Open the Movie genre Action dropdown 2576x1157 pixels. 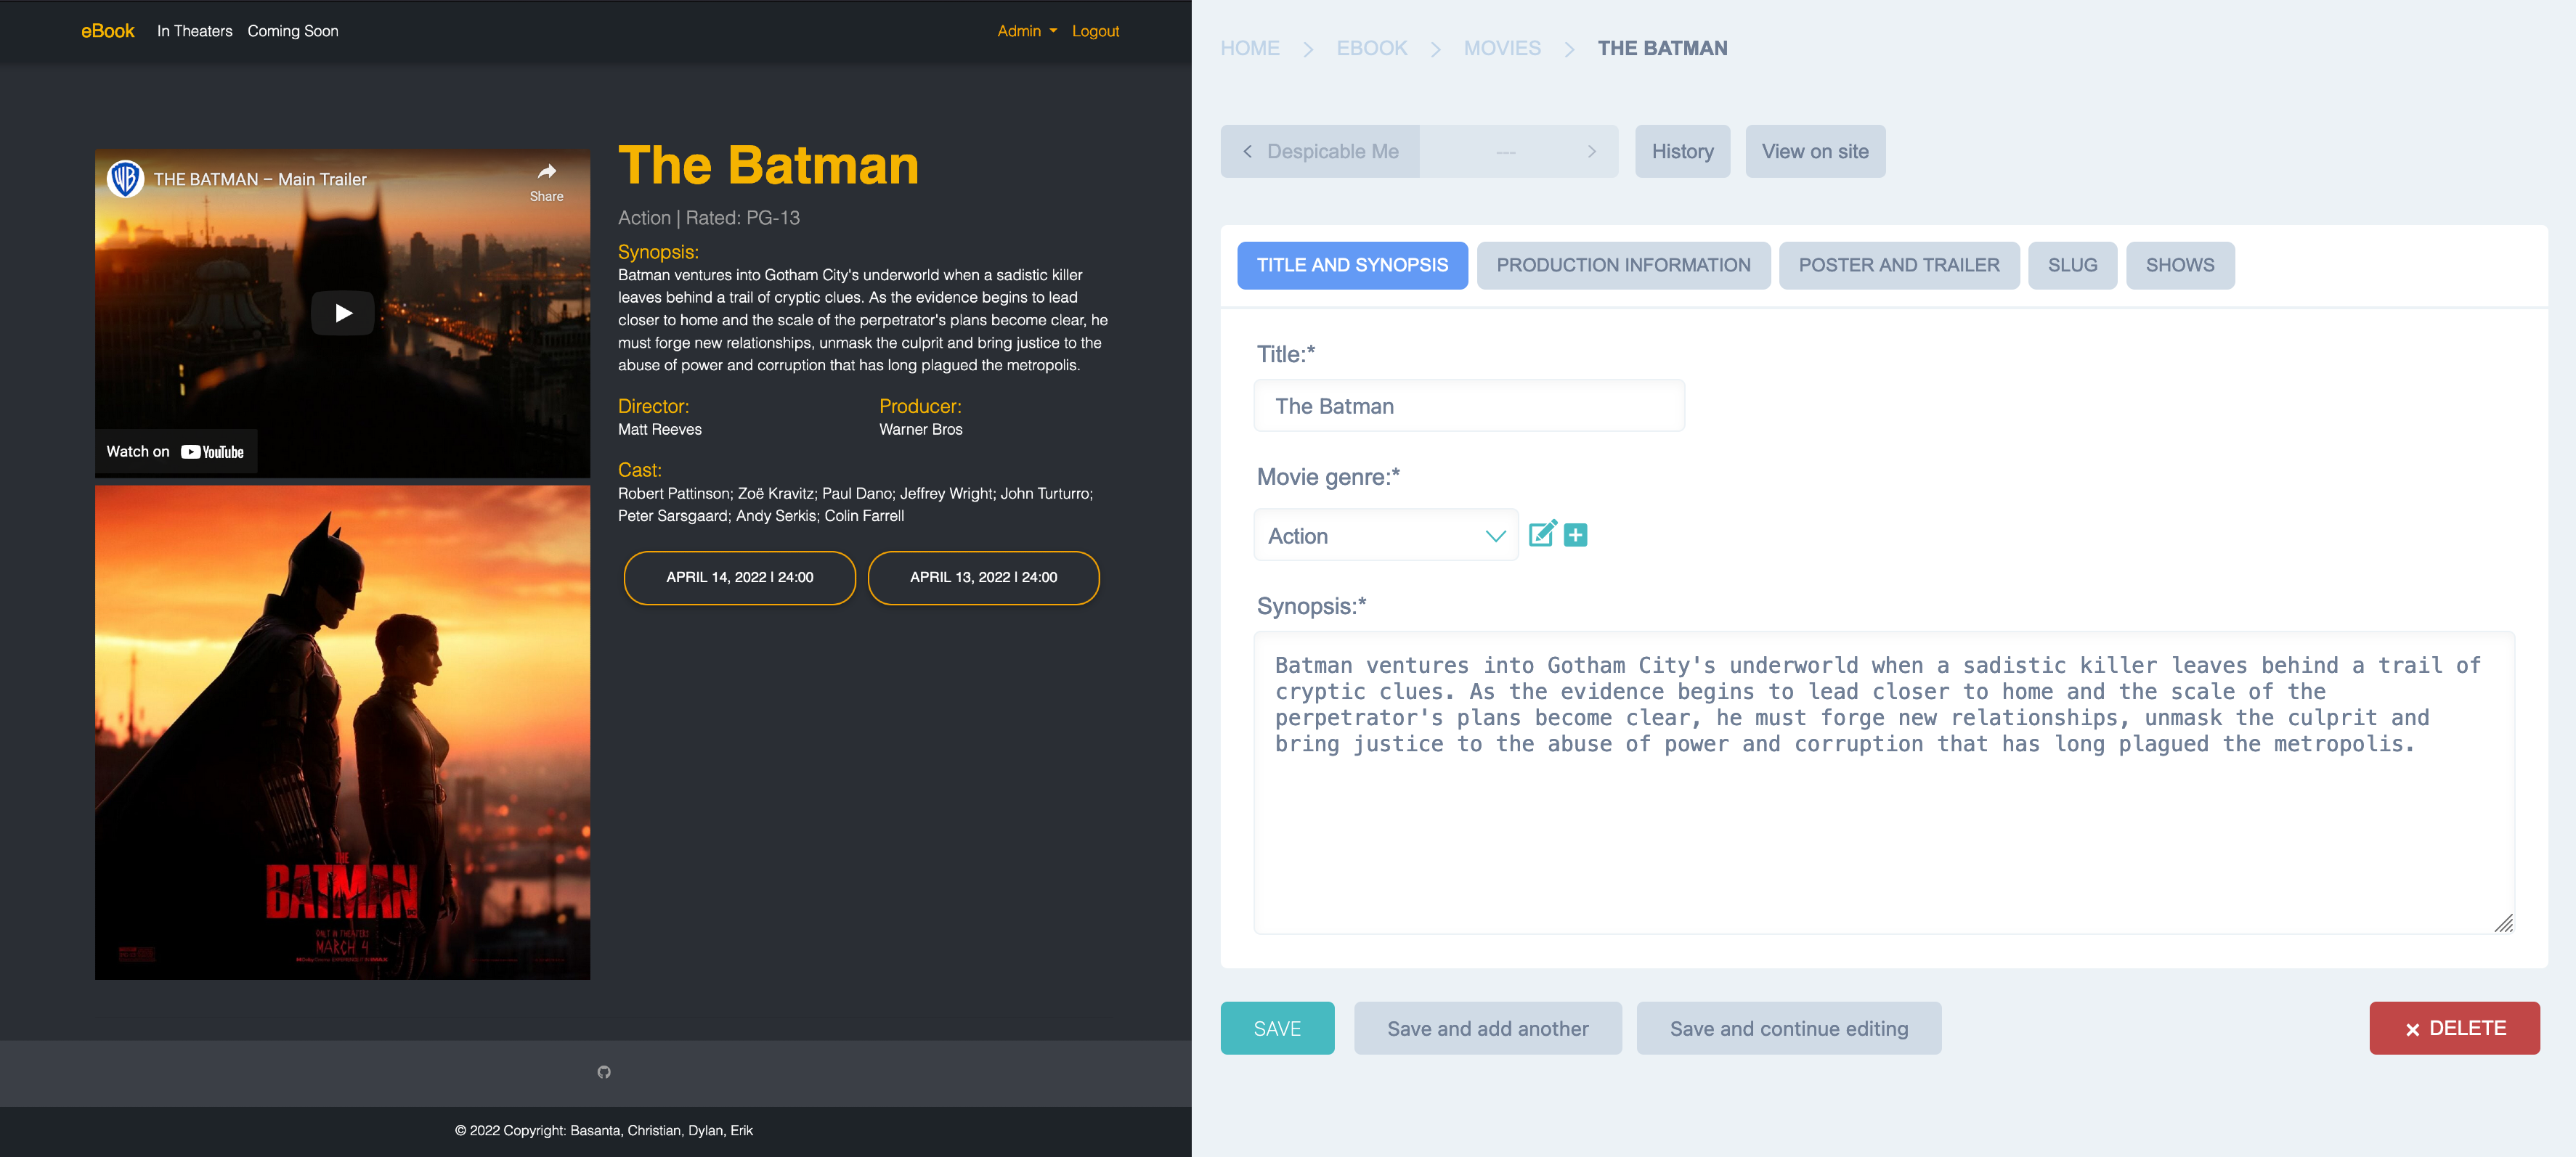pyautogui.click(x=1385, y=536)
